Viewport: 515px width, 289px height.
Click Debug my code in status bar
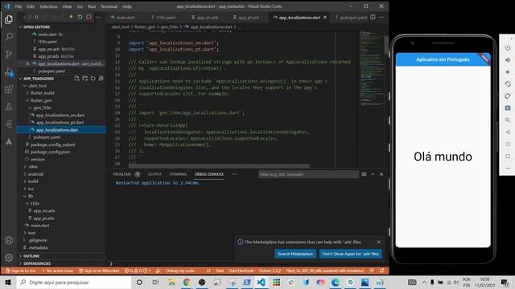pyautogui.click(x=180, y=271)
